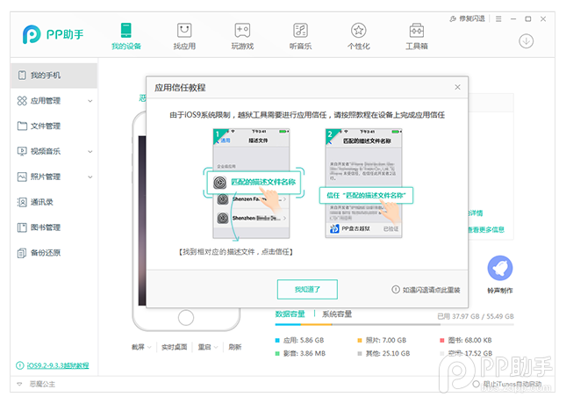Click the 图书: 68.00 KB legend
This screenshot has width=566, height=404.
coord(466,340)
